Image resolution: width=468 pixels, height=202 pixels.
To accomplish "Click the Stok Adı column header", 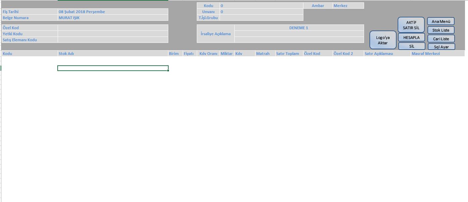I will tap(113, 54).
